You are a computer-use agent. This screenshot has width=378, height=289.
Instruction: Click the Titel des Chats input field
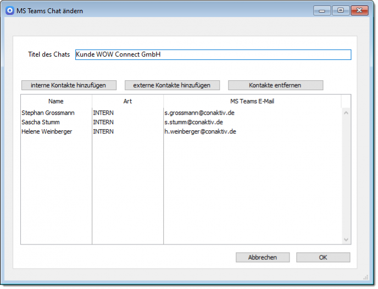click(x=213, y=54)
